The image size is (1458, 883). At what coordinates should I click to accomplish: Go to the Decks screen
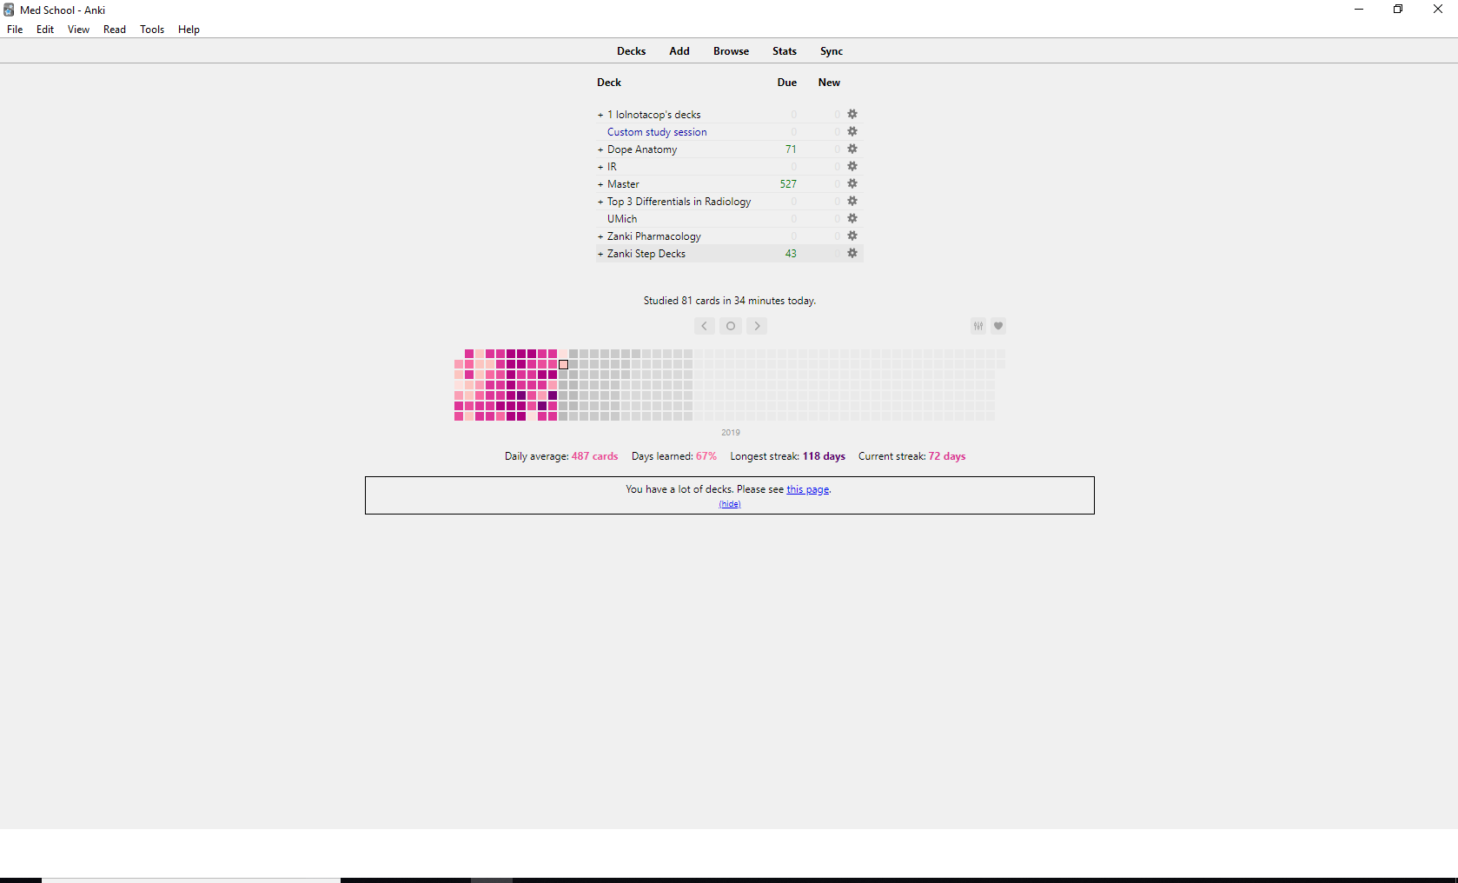coord(632,51)
